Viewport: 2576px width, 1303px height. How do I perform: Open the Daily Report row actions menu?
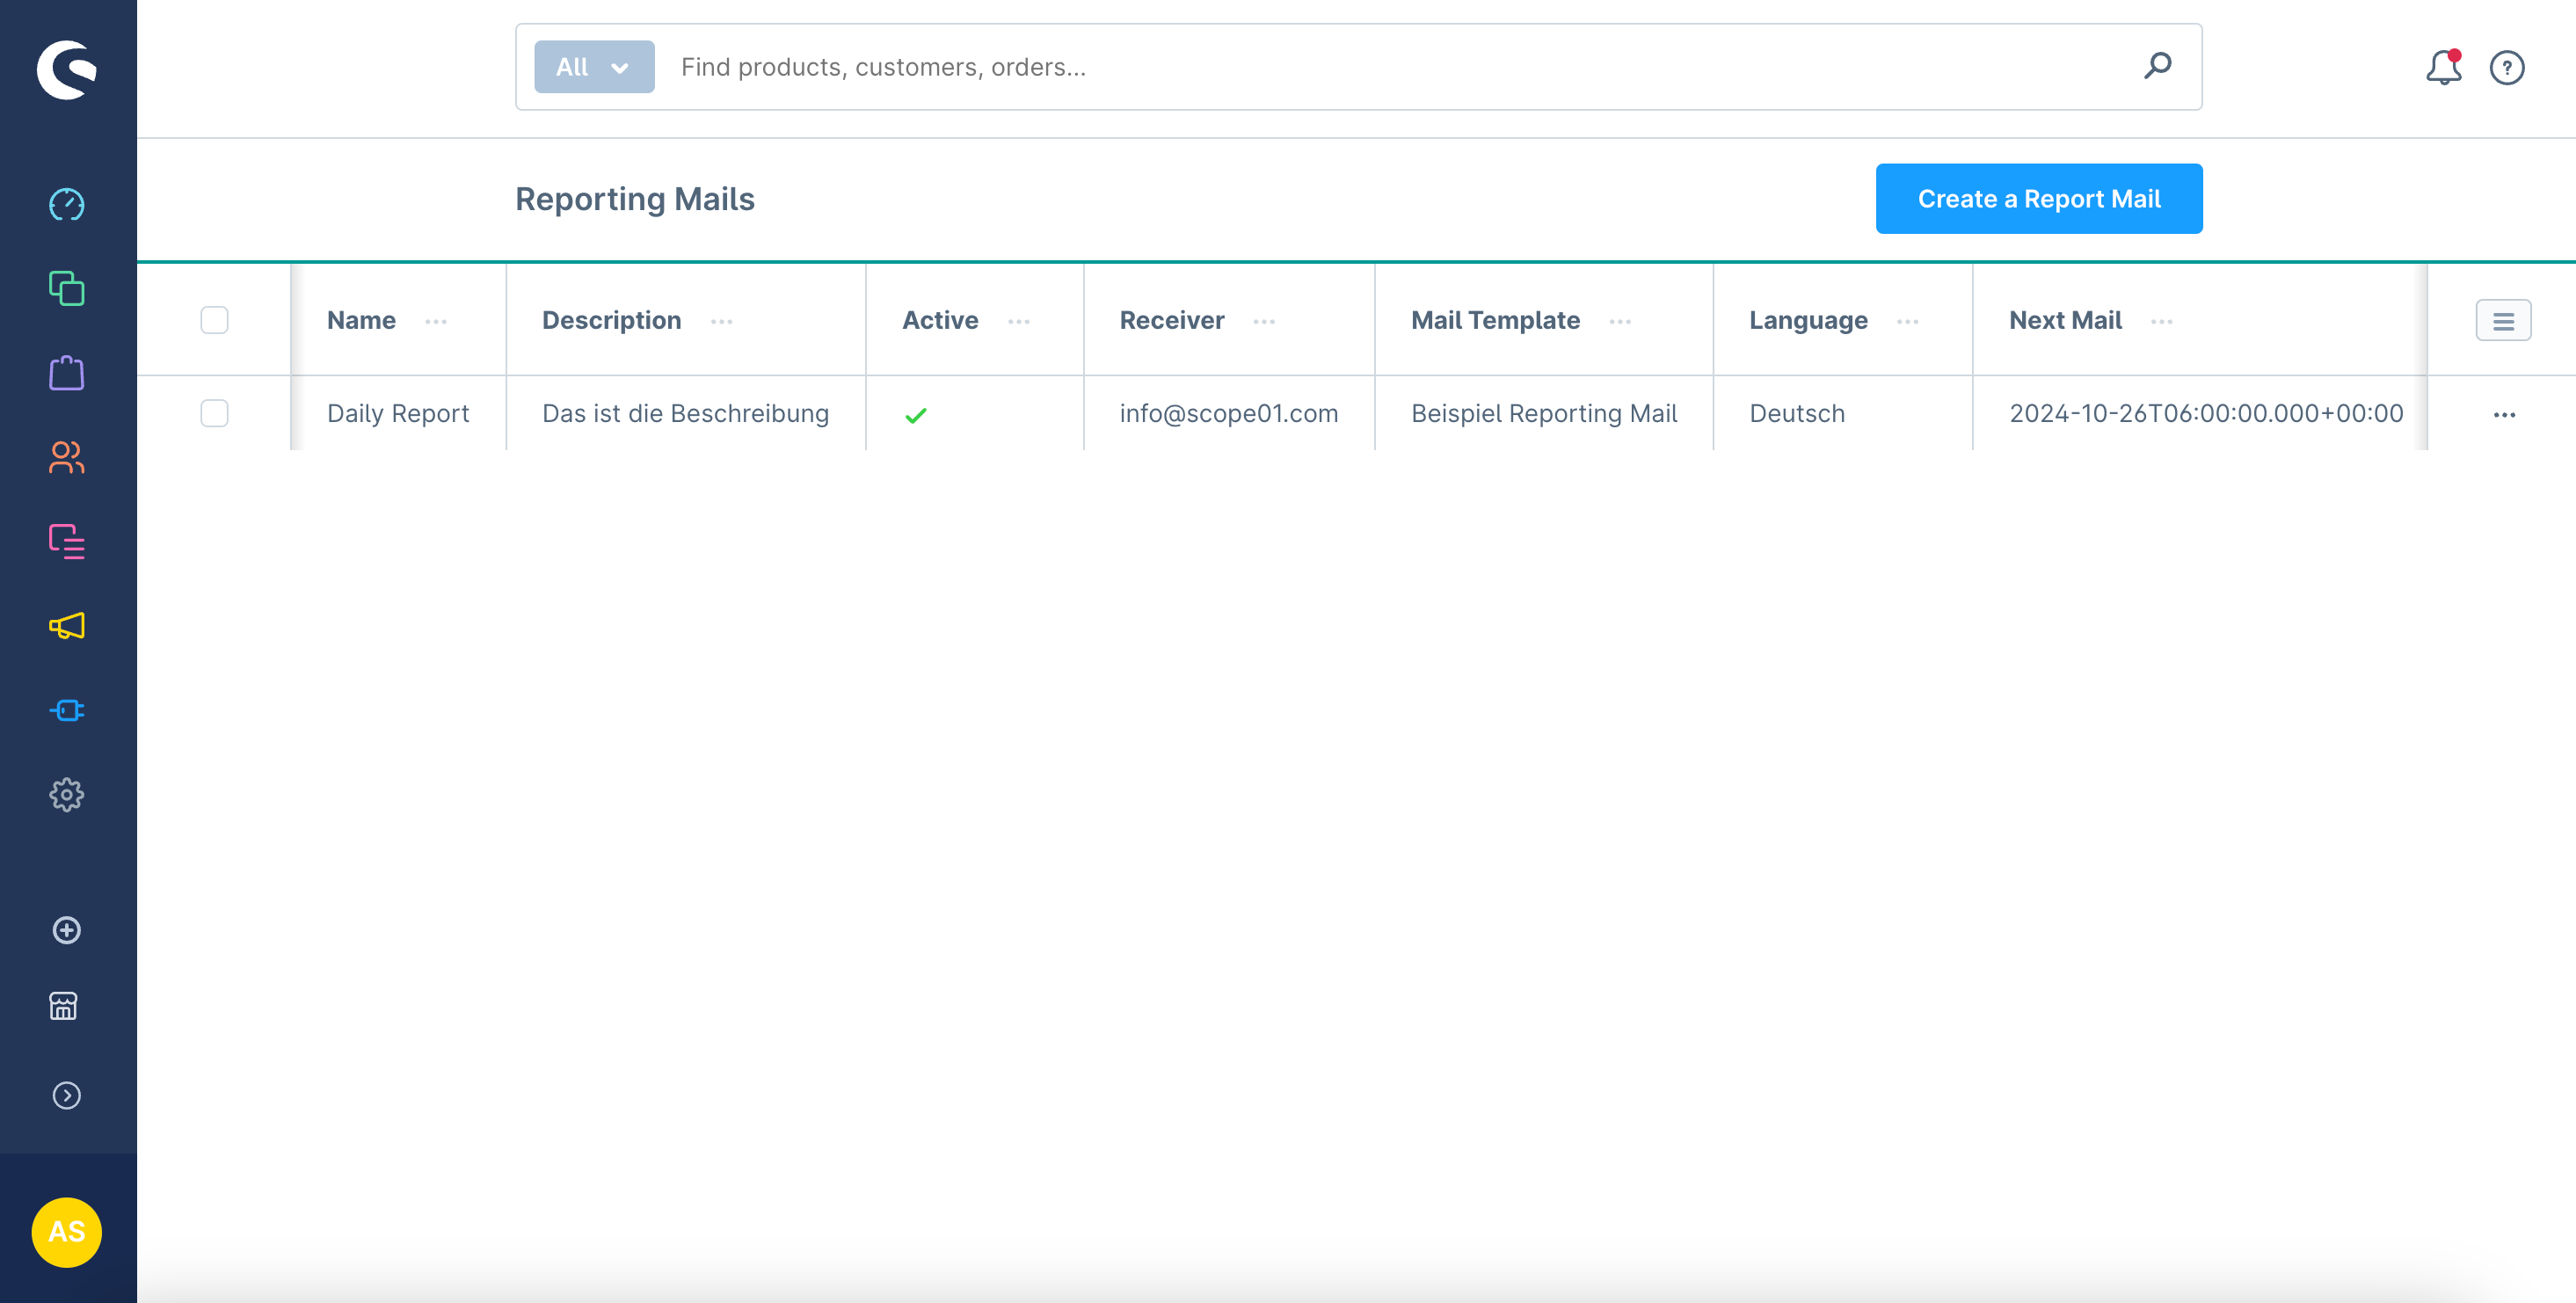point(2504,415)
